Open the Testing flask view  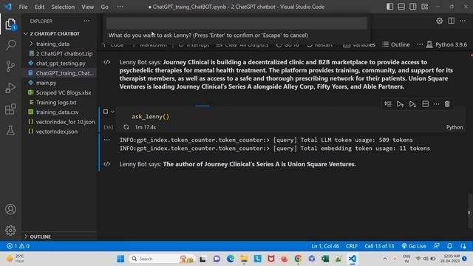pos(10,130)
